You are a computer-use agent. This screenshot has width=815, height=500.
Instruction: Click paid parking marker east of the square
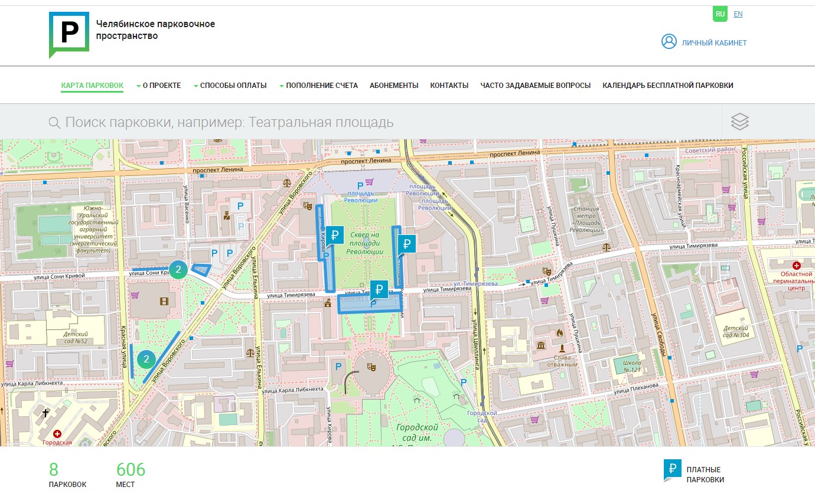pyautogui.click(x=406, y=243)
